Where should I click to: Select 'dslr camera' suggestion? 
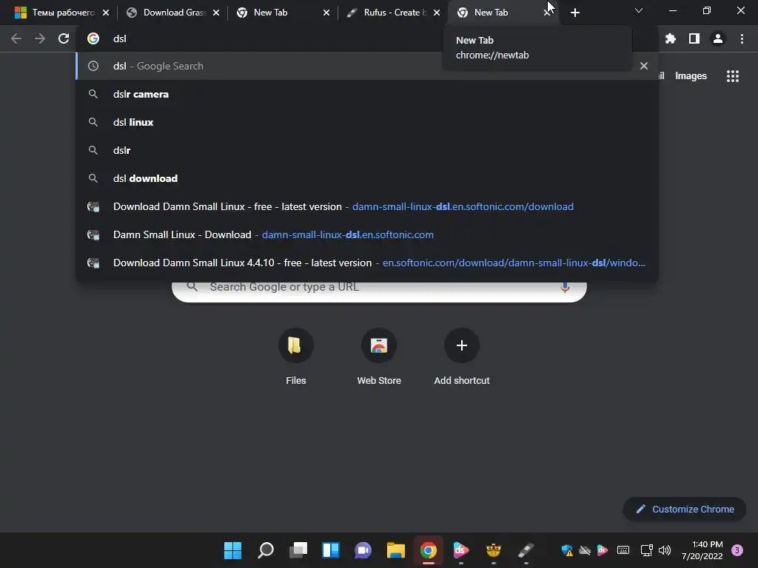pos(367,94)
